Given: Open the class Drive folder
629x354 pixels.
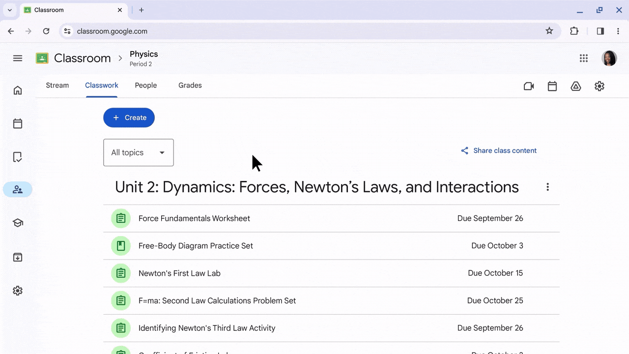Looking at the screenshot, I should pos(576,86).
